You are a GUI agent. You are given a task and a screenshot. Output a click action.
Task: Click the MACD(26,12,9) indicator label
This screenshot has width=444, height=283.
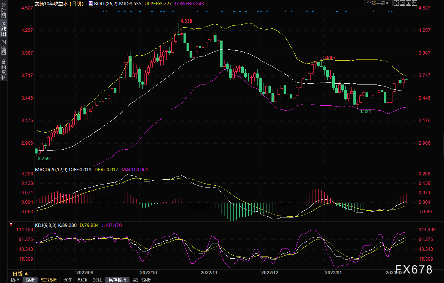(51, 169)
